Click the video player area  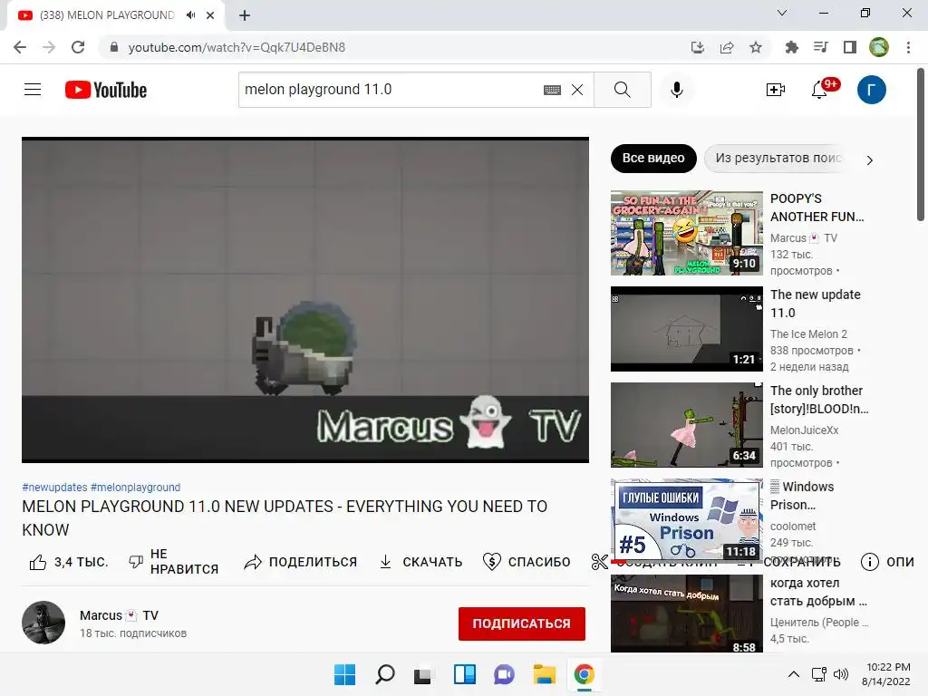(x=305, y=300)
